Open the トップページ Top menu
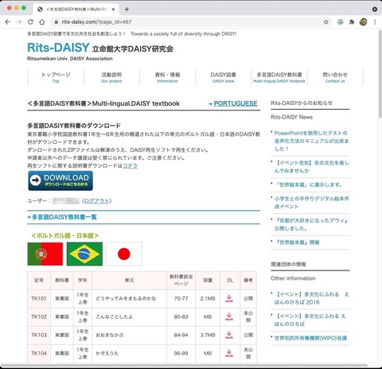The width and height of the screenshot is (382, 369). coord(56,77)
